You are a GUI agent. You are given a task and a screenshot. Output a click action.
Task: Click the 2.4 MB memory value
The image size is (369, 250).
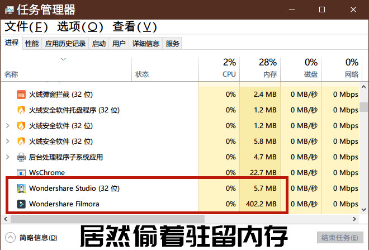(x=265, y=95)
